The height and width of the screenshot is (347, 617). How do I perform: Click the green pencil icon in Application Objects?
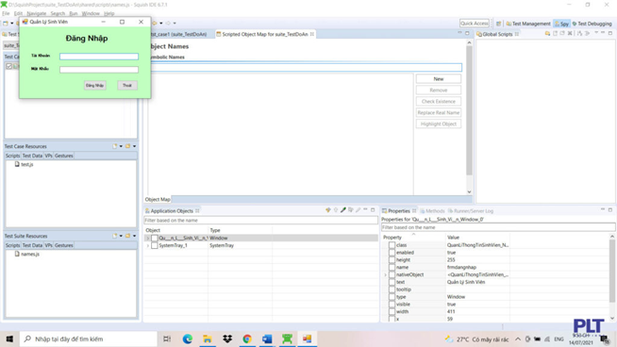[343, 210]
